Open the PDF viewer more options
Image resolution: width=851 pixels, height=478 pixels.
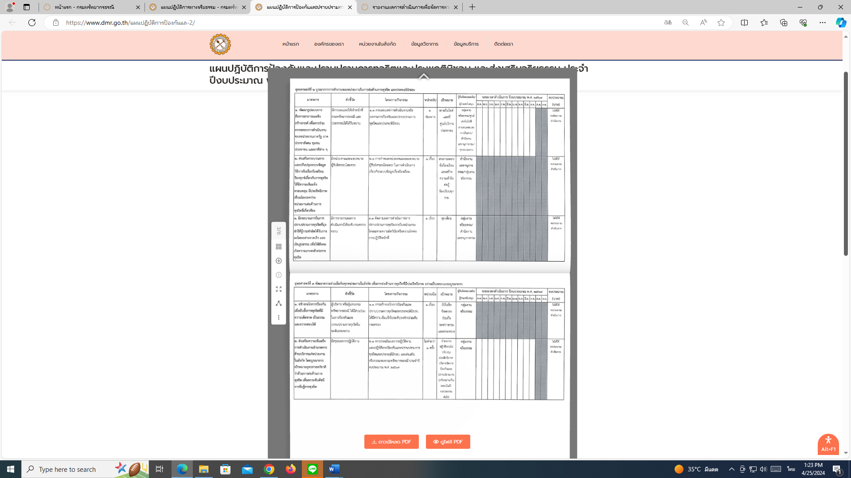278,317
